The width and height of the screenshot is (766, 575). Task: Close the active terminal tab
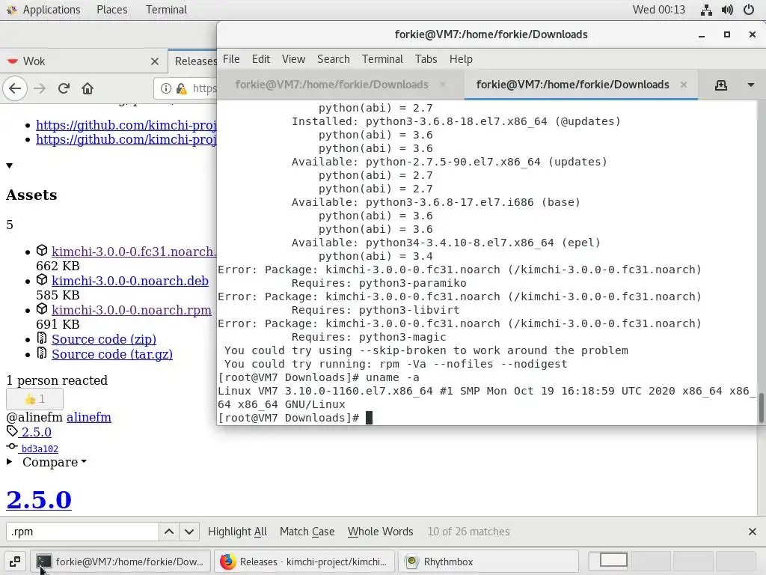684,85
